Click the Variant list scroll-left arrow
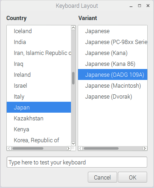This screenshot has height=188, width=154. 81,148
